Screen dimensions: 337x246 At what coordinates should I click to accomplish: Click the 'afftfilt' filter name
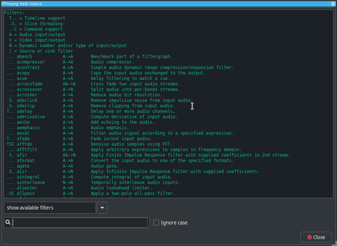click(x=27, y=150)
